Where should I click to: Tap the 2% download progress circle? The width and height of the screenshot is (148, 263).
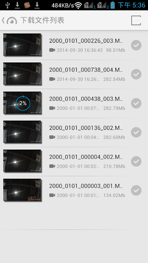23,103
